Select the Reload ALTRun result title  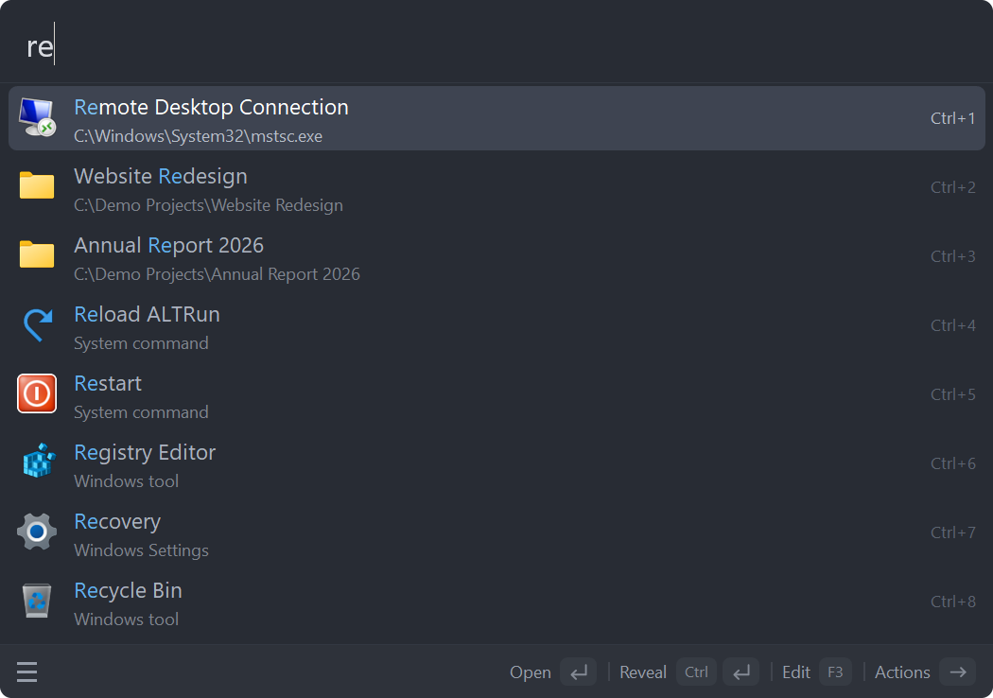[x=147, y=314]
